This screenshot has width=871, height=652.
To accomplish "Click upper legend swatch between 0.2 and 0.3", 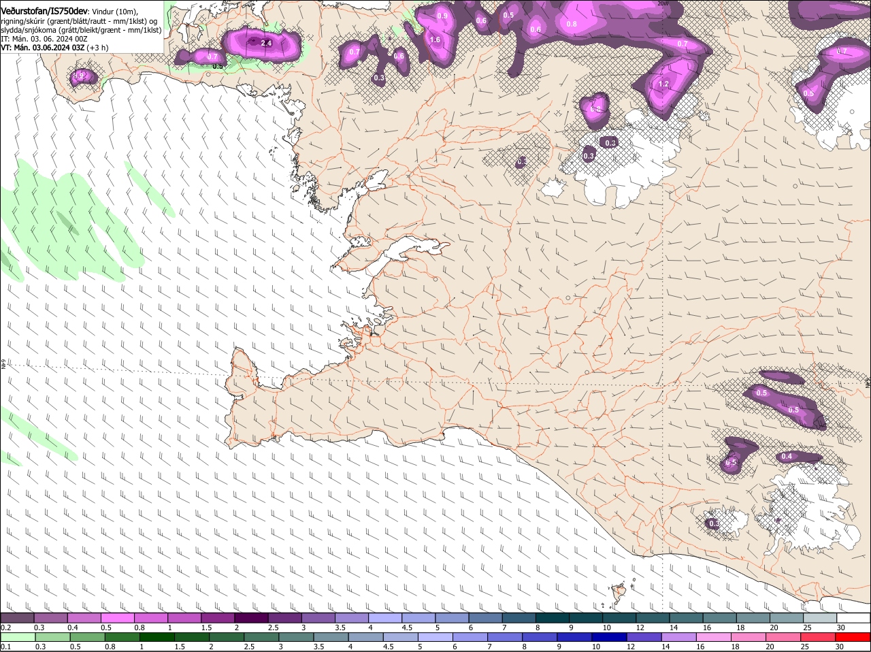I will pyautogui.click(x=17, y=617).
